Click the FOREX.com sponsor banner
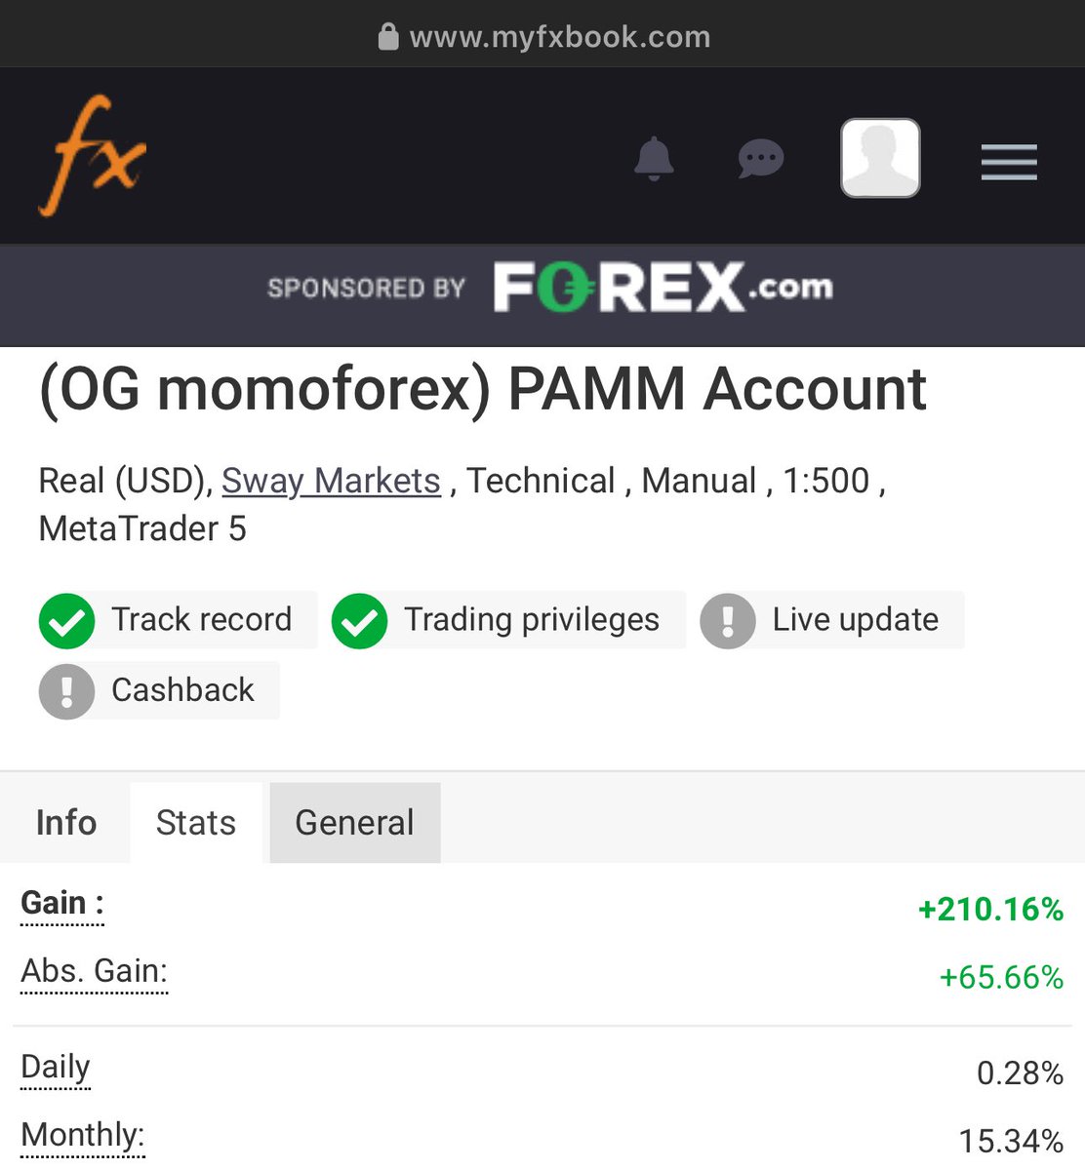This screenshot has height=1170, width=1085. click(x=550, y=287)
